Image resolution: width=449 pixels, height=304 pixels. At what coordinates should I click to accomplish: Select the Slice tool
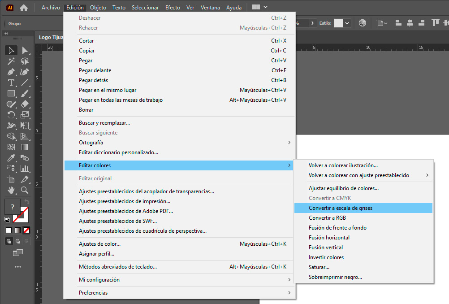point(25,179)
